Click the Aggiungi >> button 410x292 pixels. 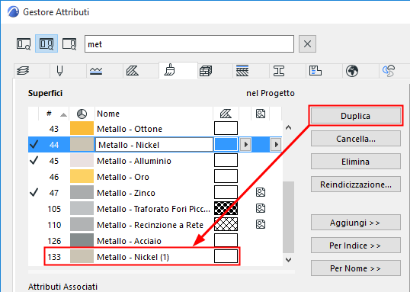point(355,223)
